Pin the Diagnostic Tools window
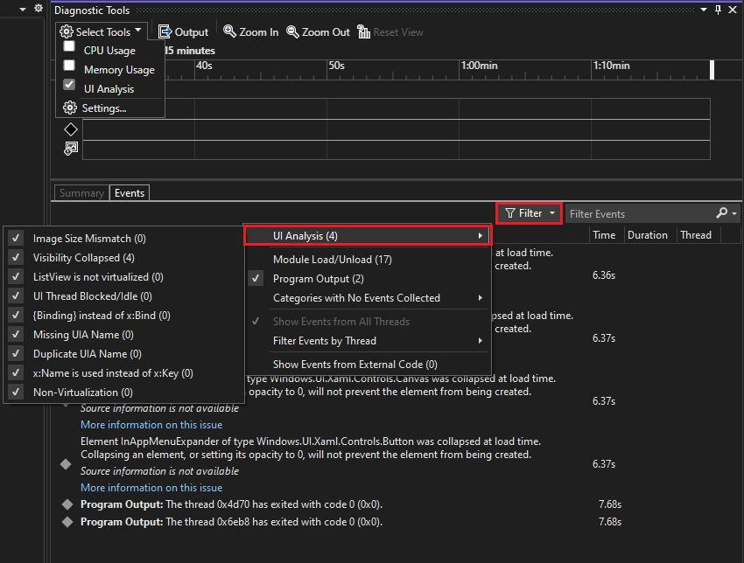 click(718, 10)
